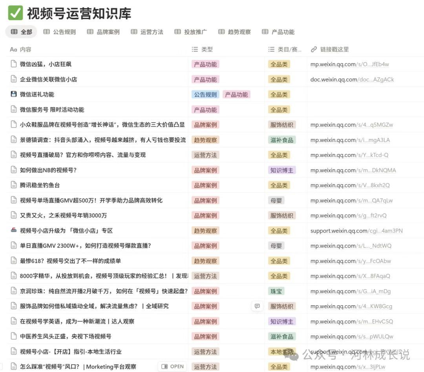Open link mp.weixin.qq.com/s/G...iA_mDg
This screenshot has height=372, width=424.
351,291
